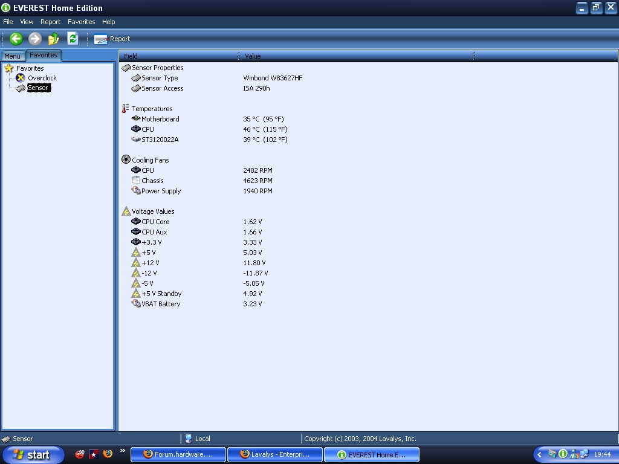Click the Lavalys copyright status text
The image size is (619, 464).
pyautogui.click(x=360, y=439)
